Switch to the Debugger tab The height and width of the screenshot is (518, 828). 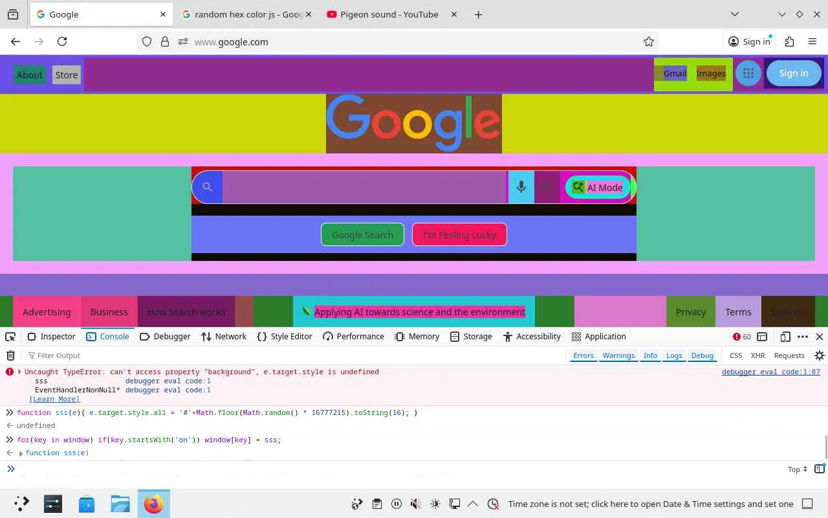click(x=165, y=337)
